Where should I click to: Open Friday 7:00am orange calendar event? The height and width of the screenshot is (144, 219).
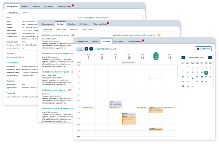point(156,110)
